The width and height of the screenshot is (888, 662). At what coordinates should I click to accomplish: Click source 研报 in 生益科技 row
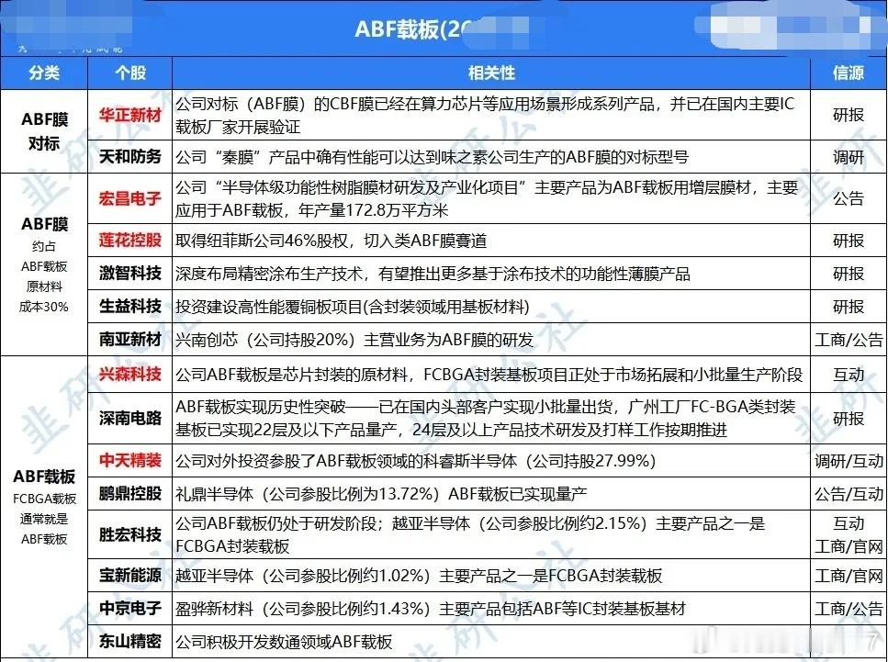click(848, 307)
